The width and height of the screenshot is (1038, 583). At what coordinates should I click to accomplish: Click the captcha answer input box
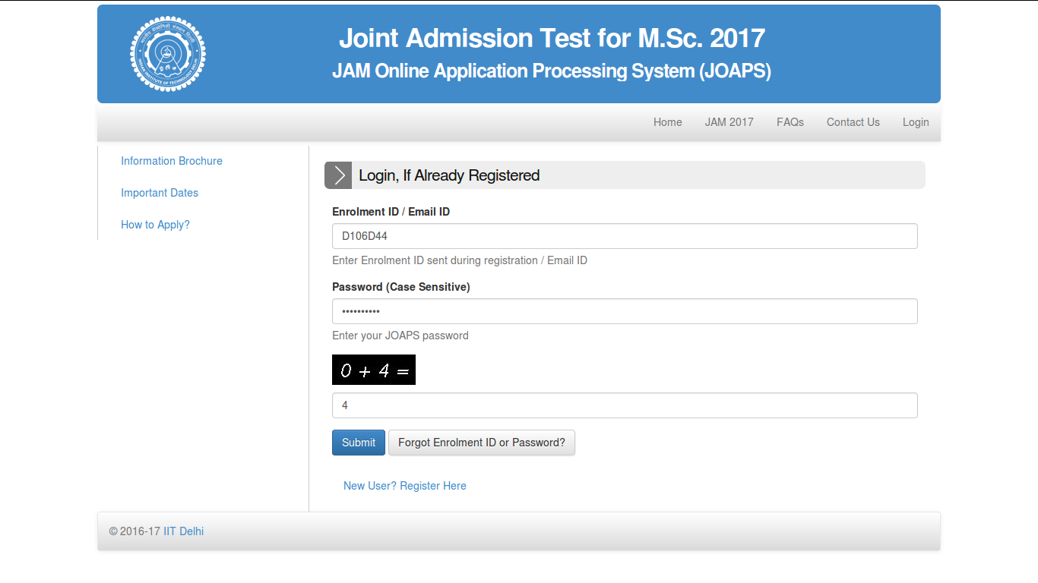tap(625, 405)
